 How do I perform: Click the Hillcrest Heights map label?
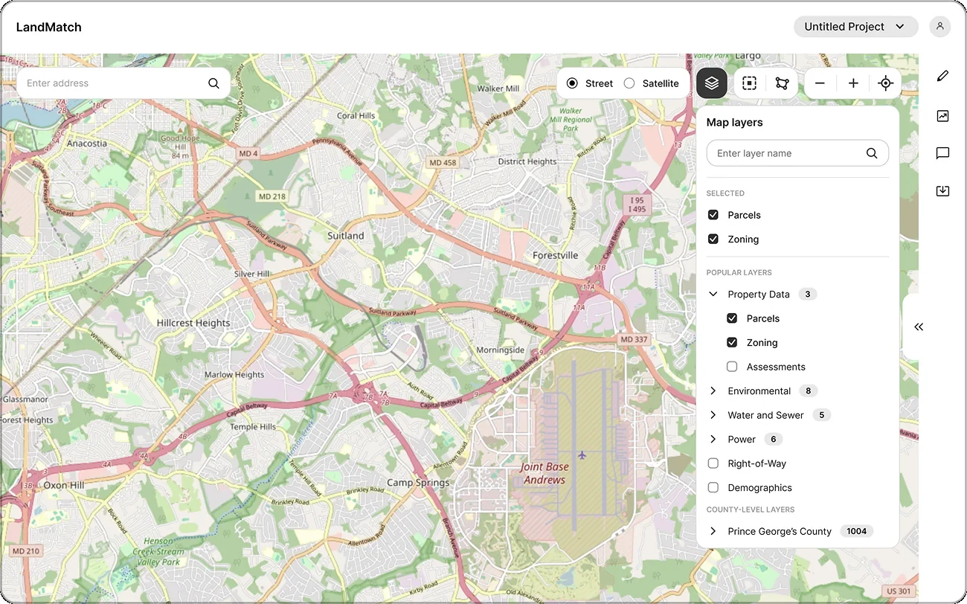tap(193, 324)
